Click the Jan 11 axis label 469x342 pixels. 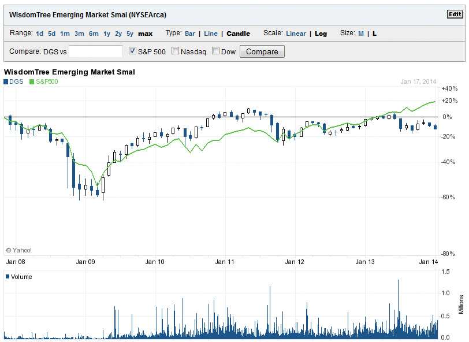click(x=225, y=262)
